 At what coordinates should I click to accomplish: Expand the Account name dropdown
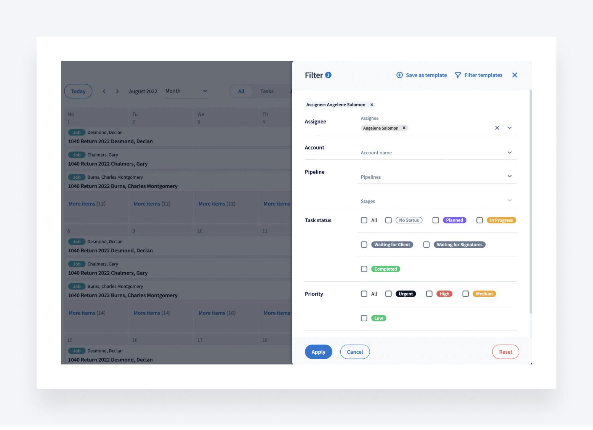click(x=510, y=152)
